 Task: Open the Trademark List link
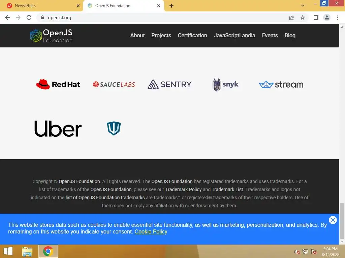(227, 189)
